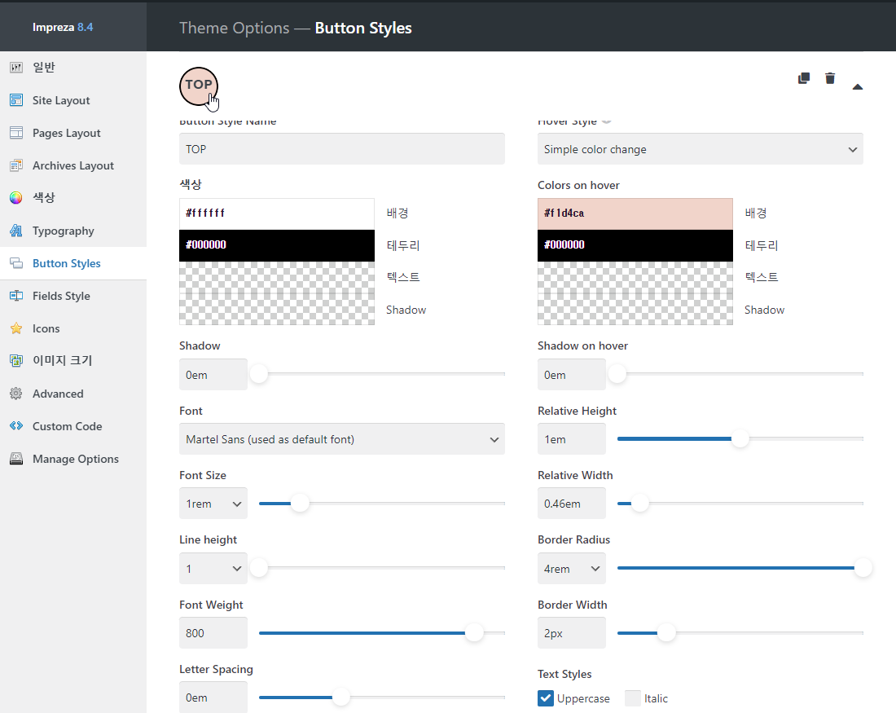
Task: Click the Relative Height slider handle
Action: click(740, 438)
